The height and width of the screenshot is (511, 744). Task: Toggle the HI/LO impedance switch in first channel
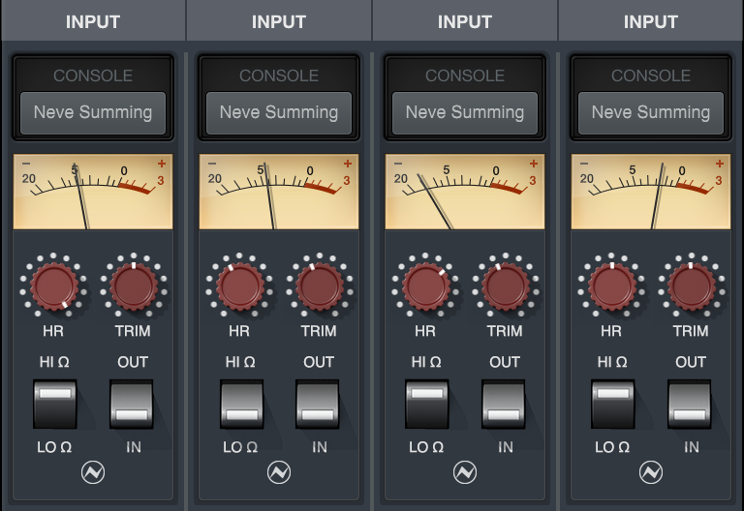tap(55, 405)
